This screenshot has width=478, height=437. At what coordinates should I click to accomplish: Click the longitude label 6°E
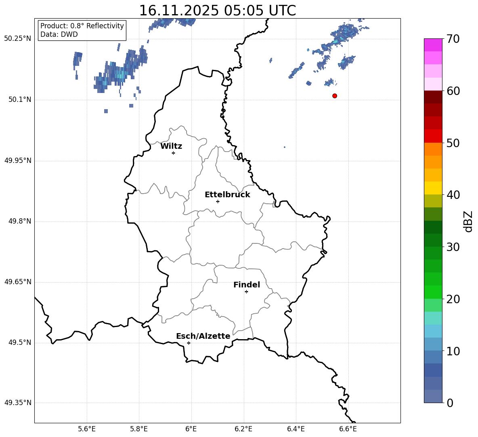191,429
